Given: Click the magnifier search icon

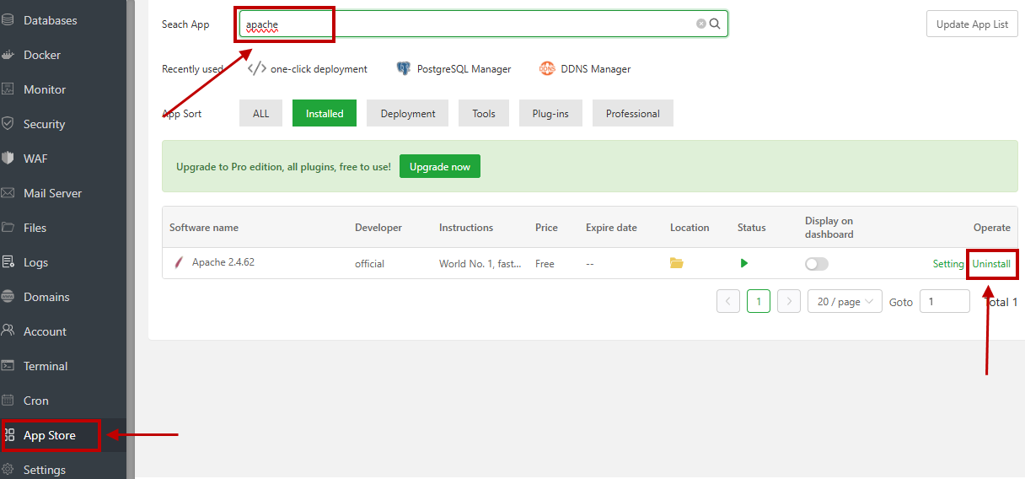Looking at the screenshot, I should pos(715,24).
